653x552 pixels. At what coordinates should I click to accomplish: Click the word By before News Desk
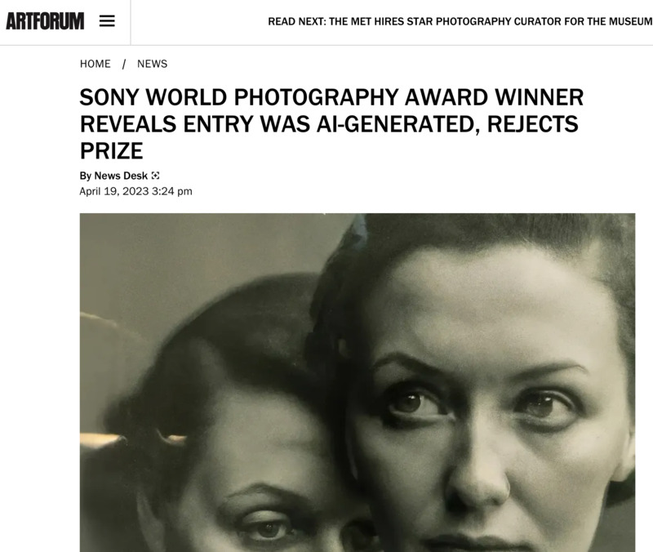click(x=85, y=176)
